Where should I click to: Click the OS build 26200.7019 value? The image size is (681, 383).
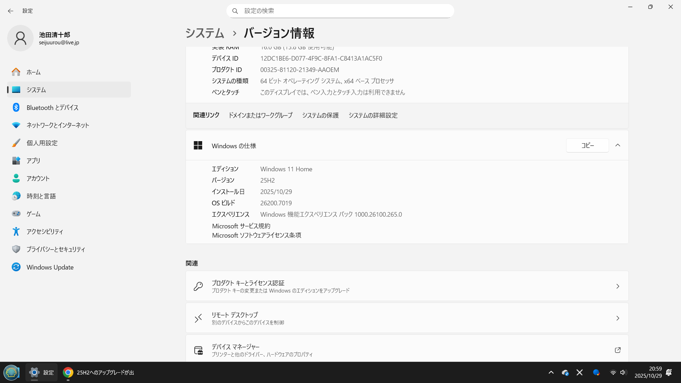(276, 203)
